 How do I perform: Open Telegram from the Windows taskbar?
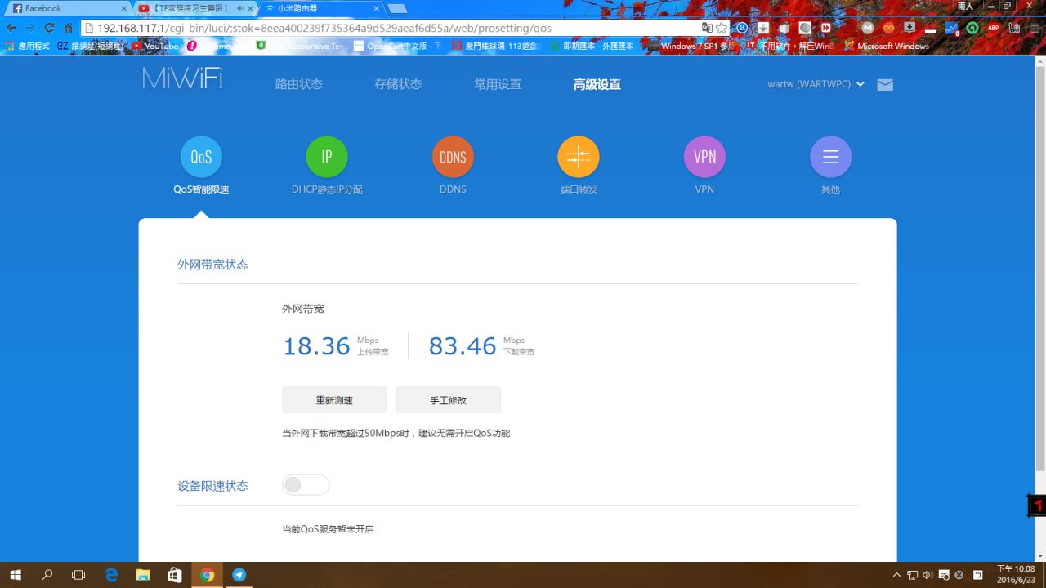pyautogui.click(x=239, y=575)
